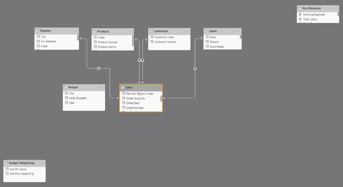Click the Regions-to-Sales relationship direction arrow
This screenshot has height=187, width=343.
click(98, 68)
